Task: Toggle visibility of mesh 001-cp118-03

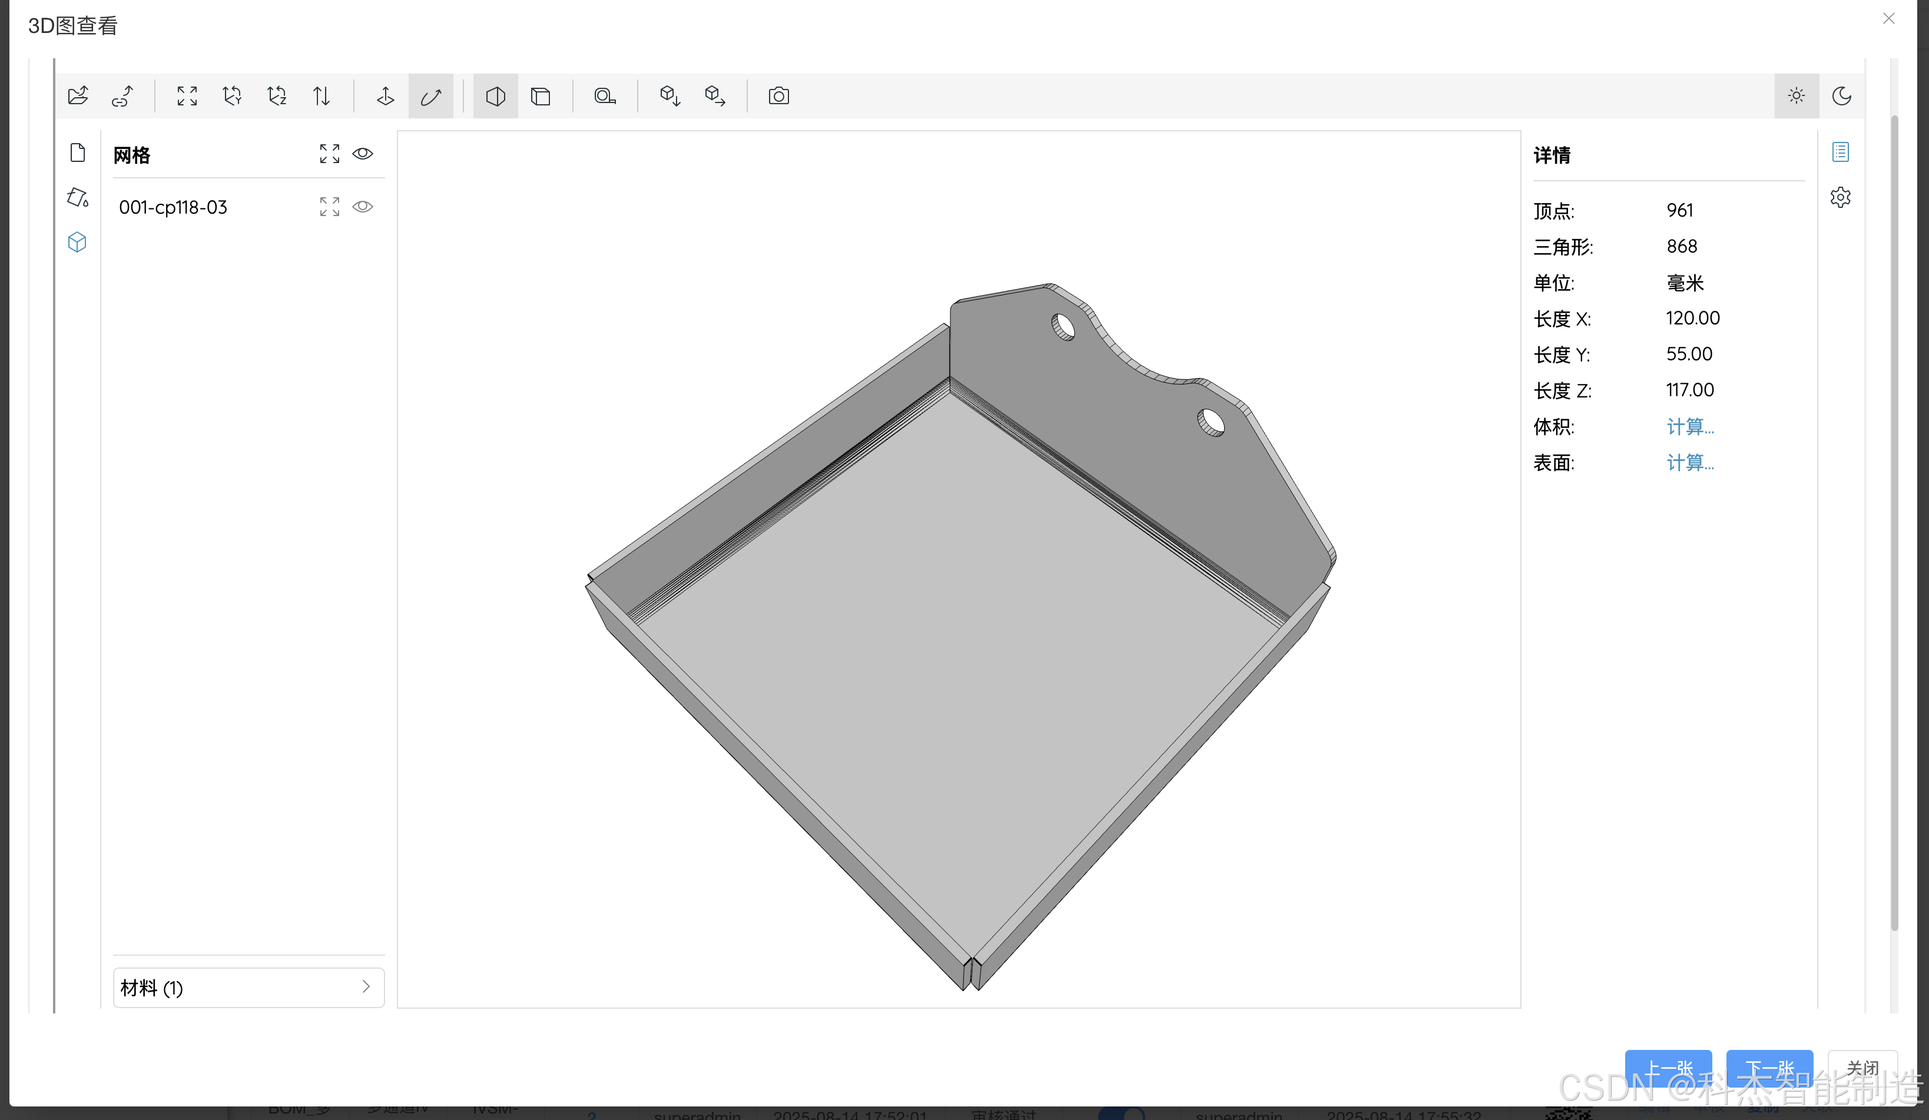Action: 362,206
